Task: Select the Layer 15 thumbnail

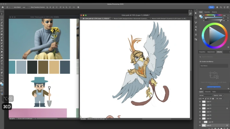Action: (x=204, y=118)
